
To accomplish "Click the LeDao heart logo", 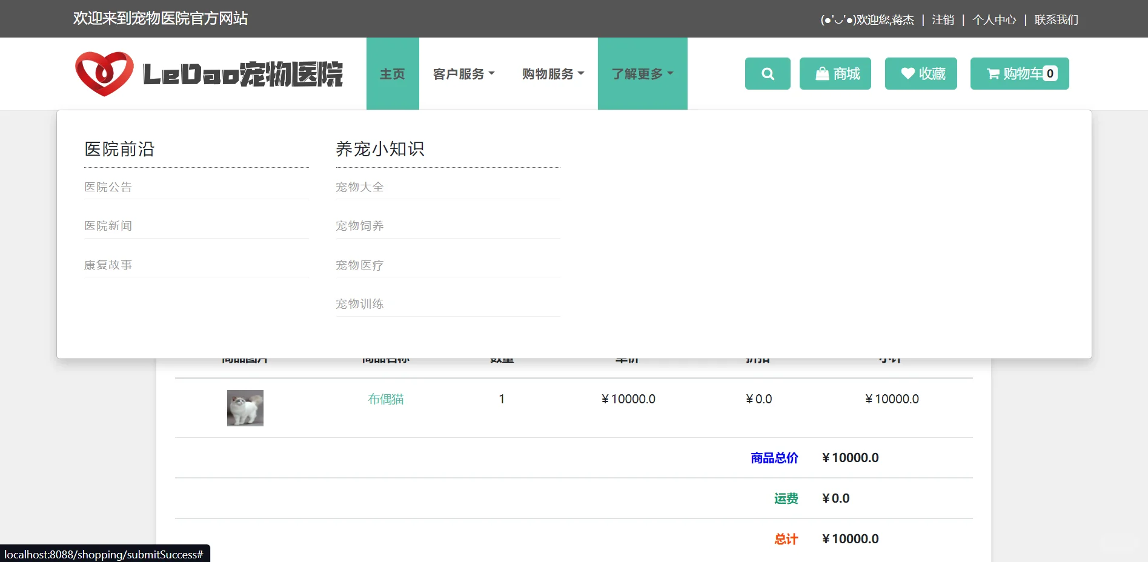I will point(104,73).
